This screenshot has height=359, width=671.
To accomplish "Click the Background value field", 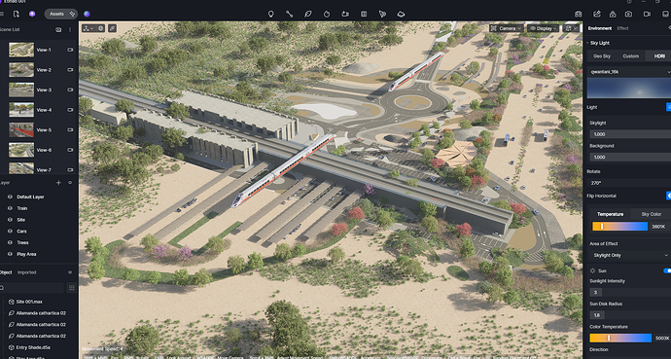I will click(x=630, y=157).
